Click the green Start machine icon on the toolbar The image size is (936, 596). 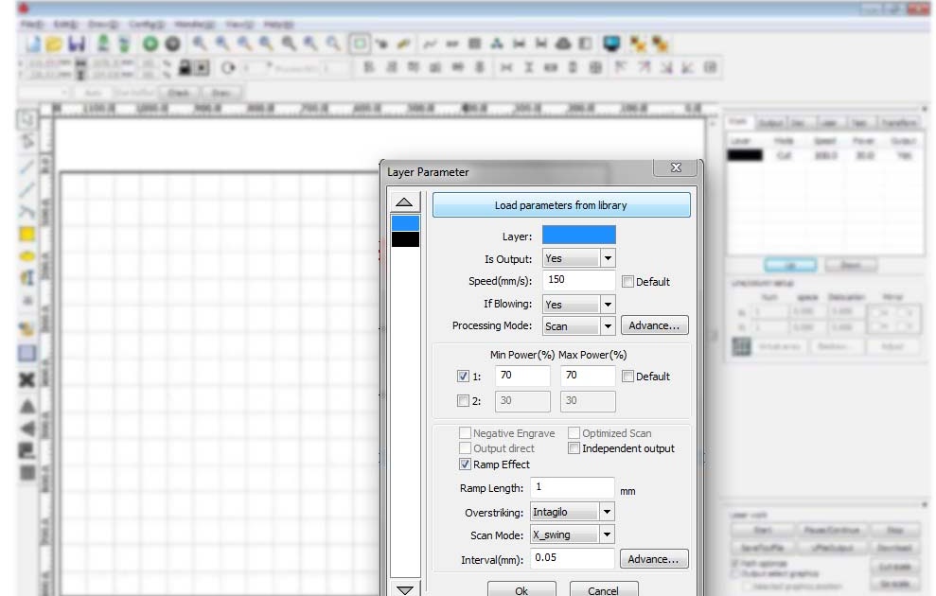pos(150,44)
